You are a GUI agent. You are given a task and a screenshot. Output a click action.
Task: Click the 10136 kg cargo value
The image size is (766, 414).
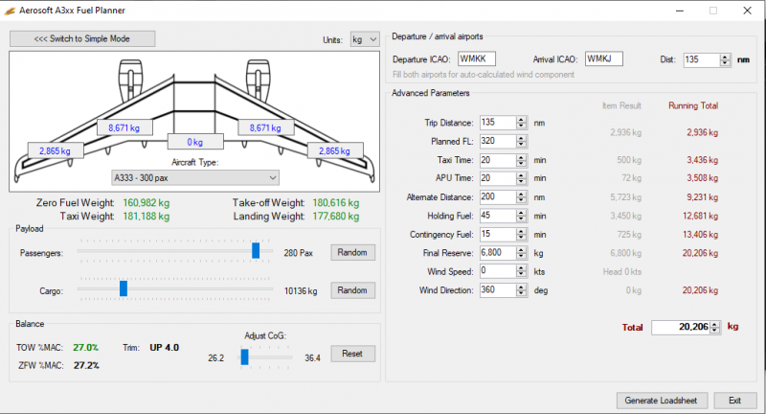click(301, 290)
